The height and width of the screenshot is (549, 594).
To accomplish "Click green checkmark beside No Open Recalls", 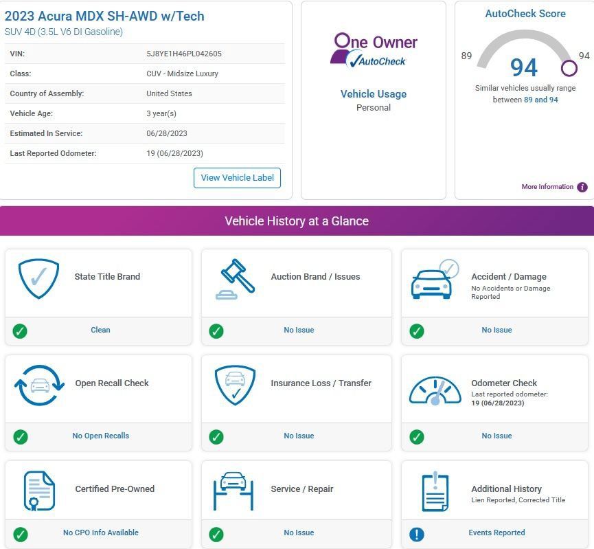I will [x=21, y=437].
